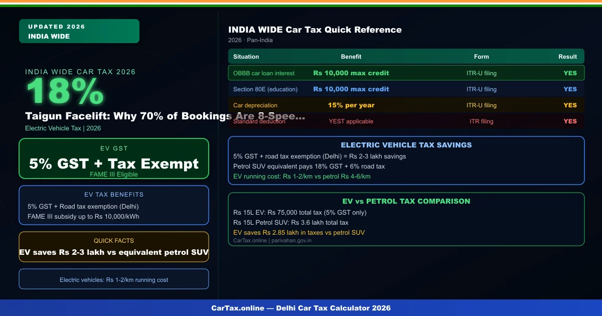
Task: Click the FAME III Eligible text
Action: point(114,175)
